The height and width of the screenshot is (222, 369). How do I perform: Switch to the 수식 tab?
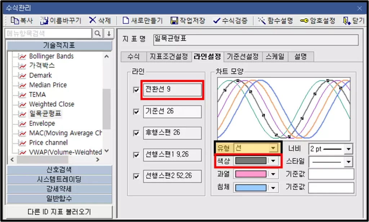tap(133, 57)
